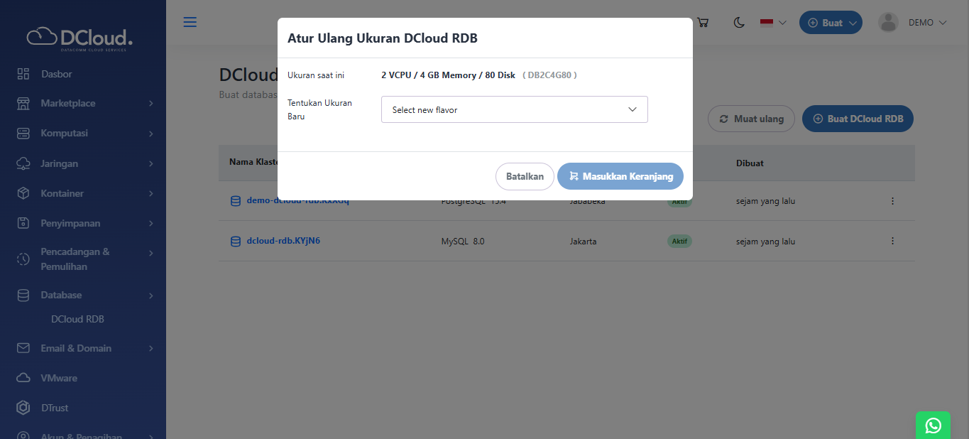
Task: Open Dasbor in the sidebar
Action: pyautogui.click(x=56, y=74)
